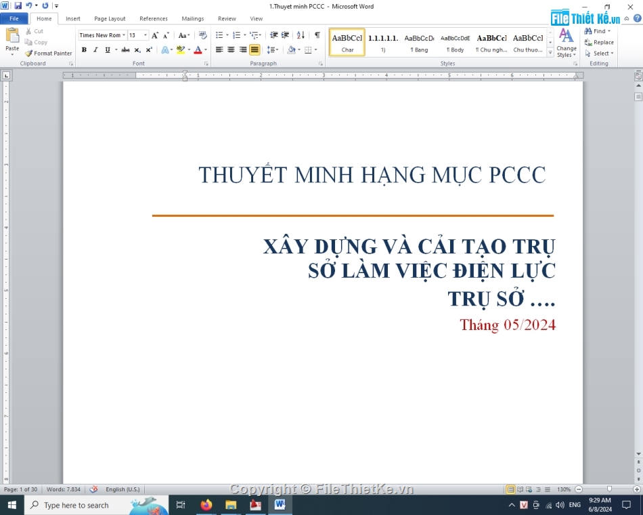Click the zoom slider handle
The image size is (643, 515).
tap(609, 489)
